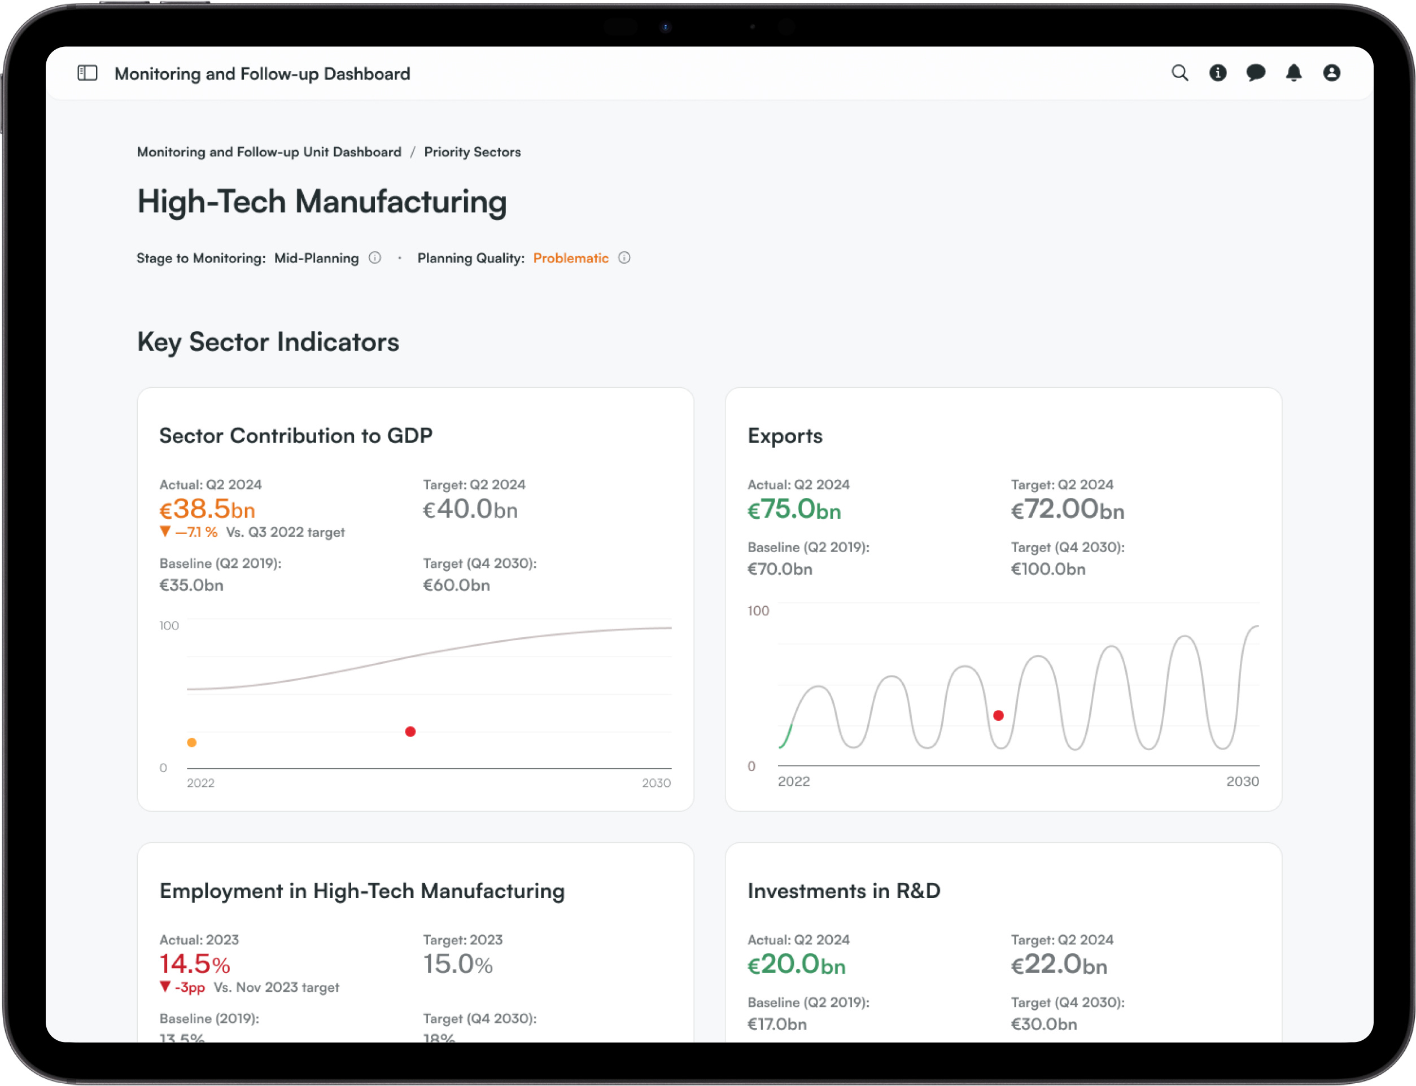The image size is (1416, 1086).
Task: Open the search icon in top bar
Action: [1180, 73]
